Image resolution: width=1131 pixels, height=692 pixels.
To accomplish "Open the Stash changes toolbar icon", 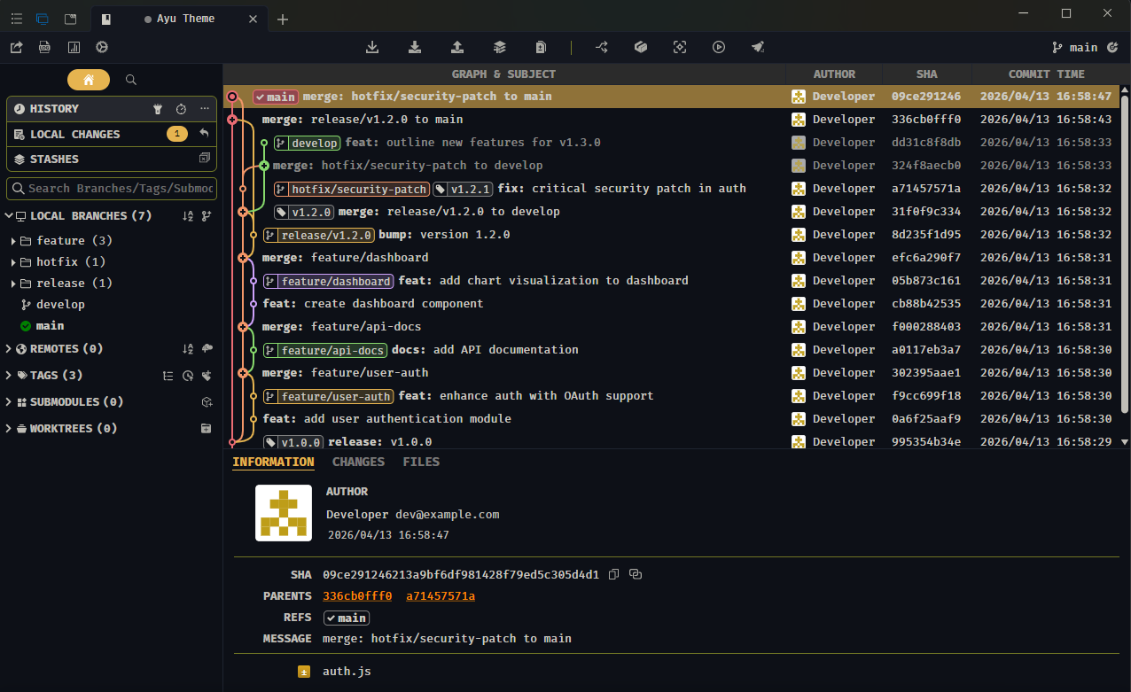I will [500, 47].
